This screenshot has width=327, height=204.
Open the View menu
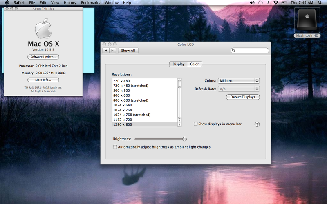55,3
